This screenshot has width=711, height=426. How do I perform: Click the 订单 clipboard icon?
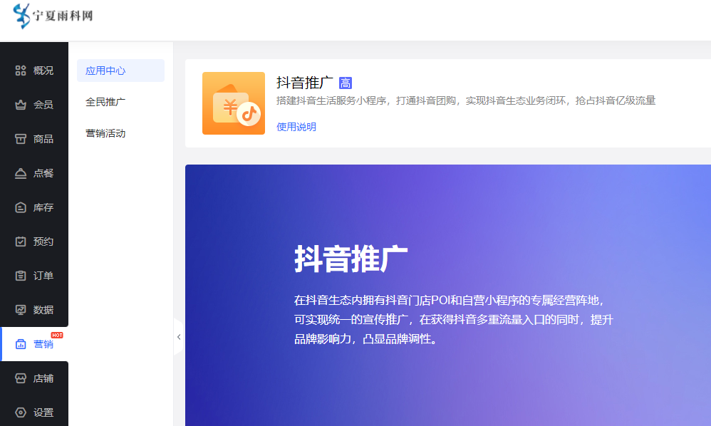coord(21,276)
